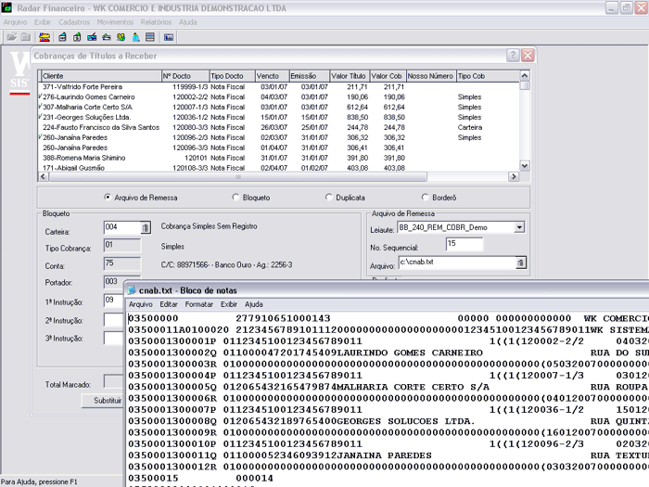Expand the Leiaute dropdown list
Viewport: 649px width, 487px height.
tap(519, 227)
